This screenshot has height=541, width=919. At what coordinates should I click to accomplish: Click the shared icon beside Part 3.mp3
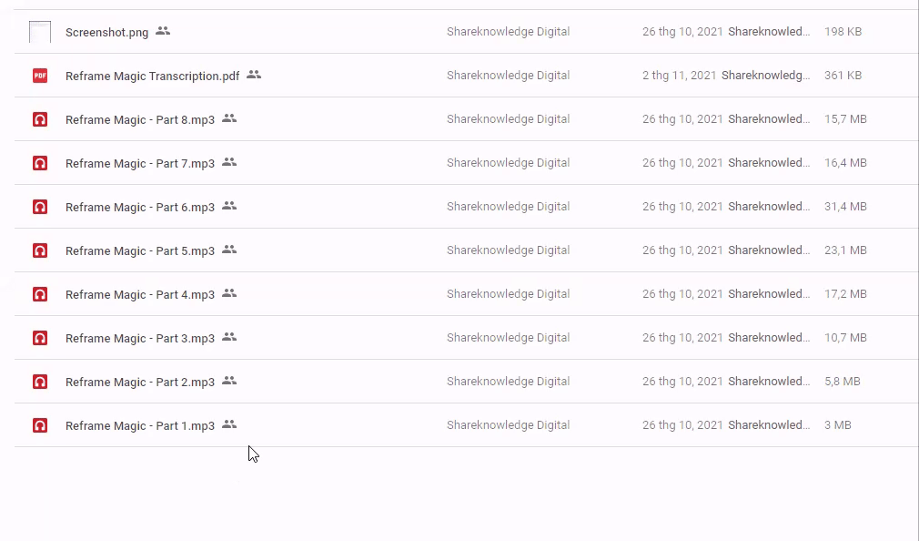[x=229, y=337]
